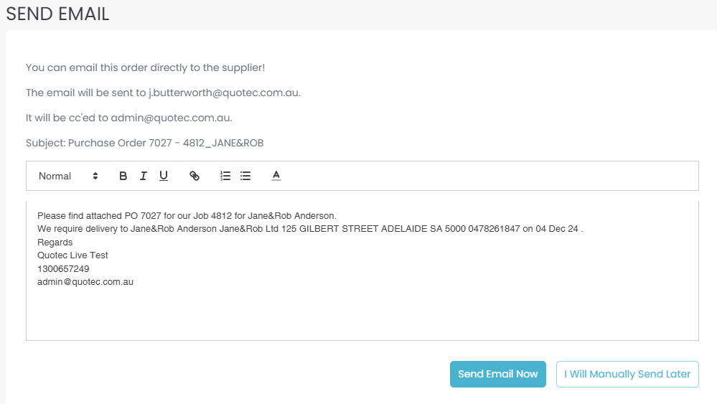
Task: Click the supplier address j.butterworth@quotec.com.au
Action: coord(224,93)
